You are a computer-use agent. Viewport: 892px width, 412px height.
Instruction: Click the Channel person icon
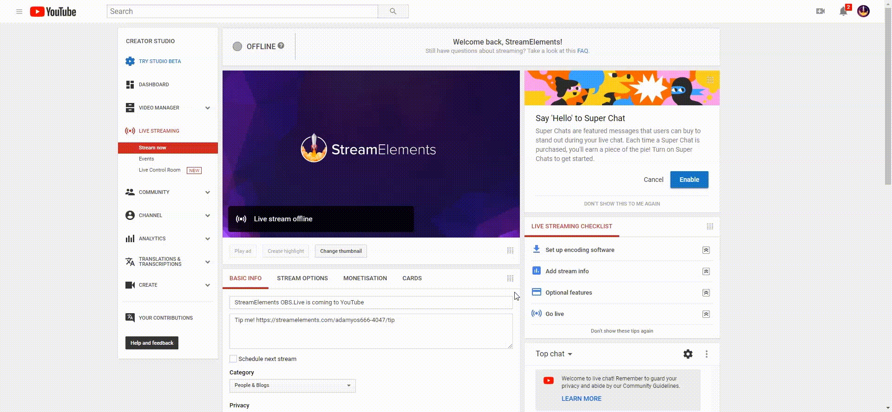(x=130, y=215)
